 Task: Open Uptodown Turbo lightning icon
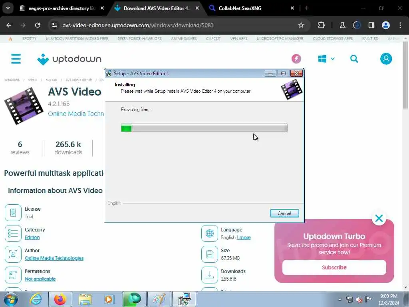click(296, 59)
